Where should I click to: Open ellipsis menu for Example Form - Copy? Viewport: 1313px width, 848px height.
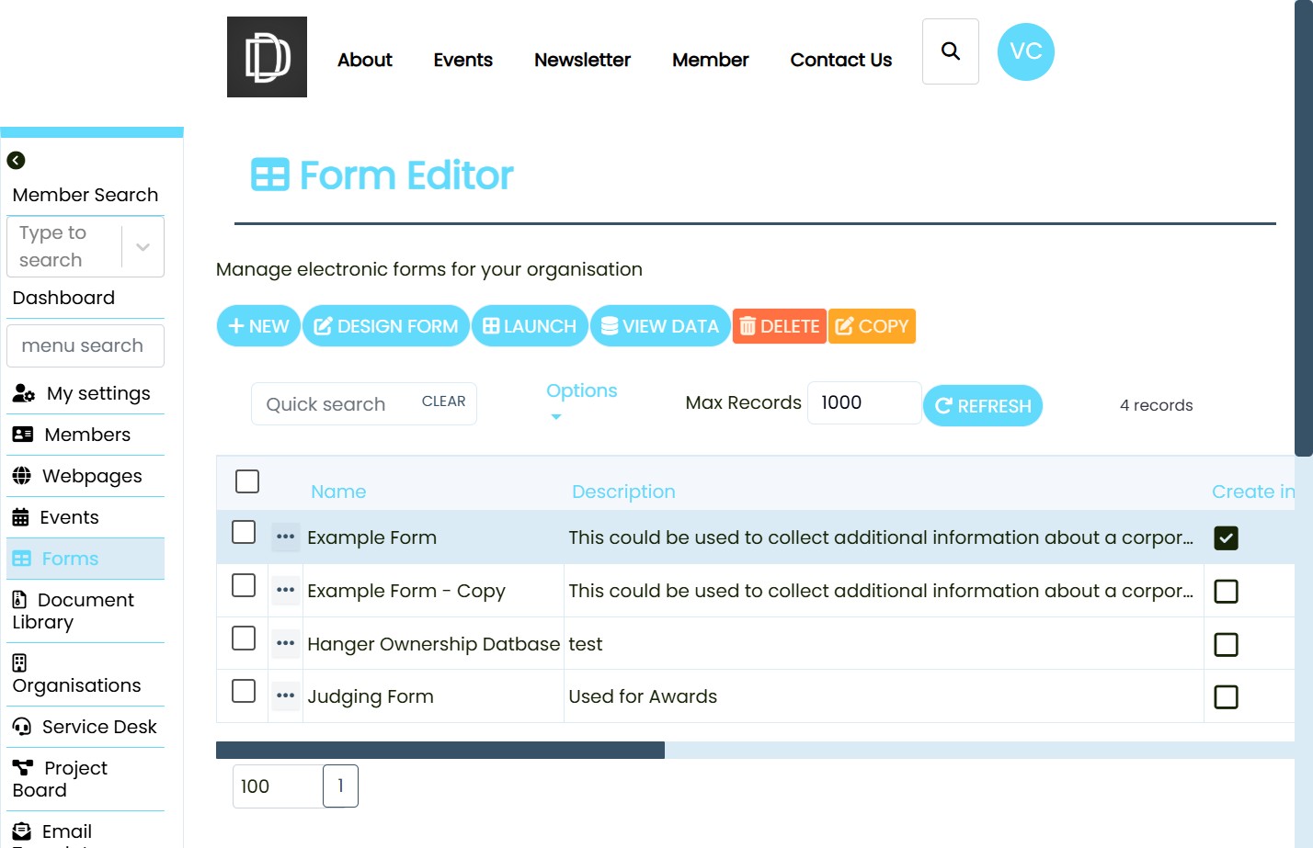pyautogui.click(x=285, y=590)
